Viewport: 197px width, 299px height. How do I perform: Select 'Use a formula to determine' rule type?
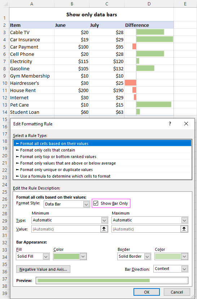click(102, 176)
